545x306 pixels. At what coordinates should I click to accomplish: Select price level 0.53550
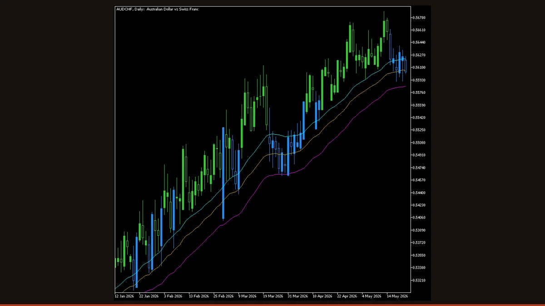[419, 255]
